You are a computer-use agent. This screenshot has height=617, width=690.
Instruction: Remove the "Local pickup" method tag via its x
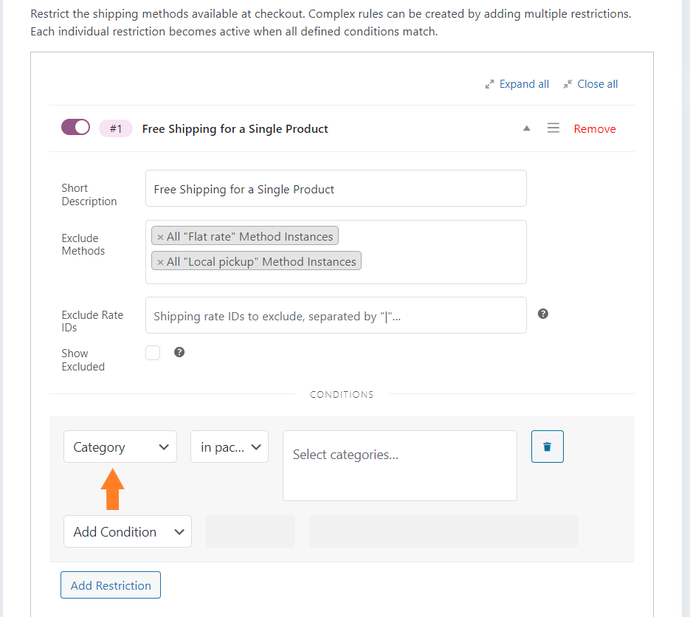(x=160, y=262)
